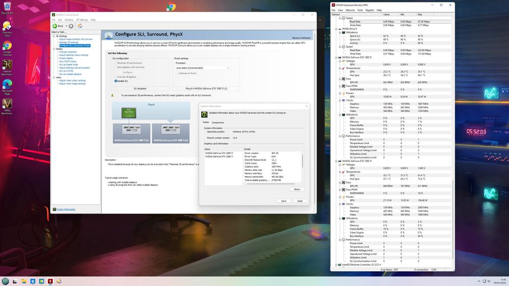Select first NVIDIA GeForce GTX 1080 Ti item
This screenshot has height=286, width=509.
219,153
